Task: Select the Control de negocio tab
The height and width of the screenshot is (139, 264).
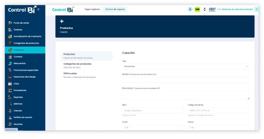Action: (x=115, y=9)
